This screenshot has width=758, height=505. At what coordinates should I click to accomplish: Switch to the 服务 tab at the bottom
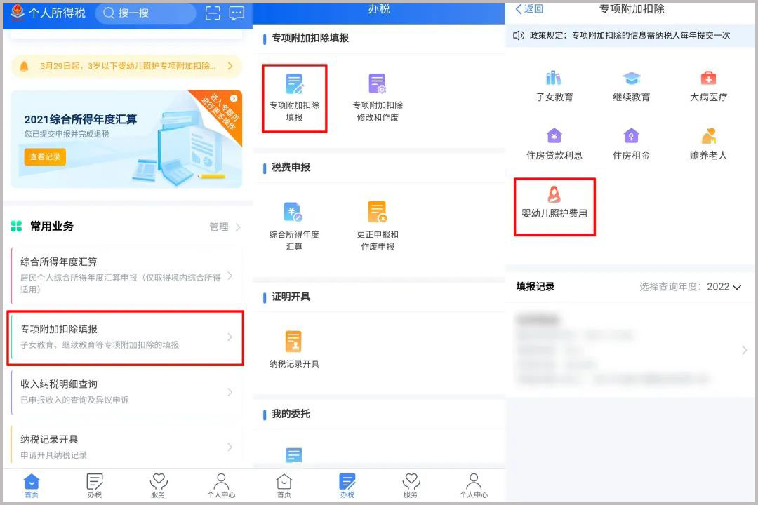click(158, 484)
